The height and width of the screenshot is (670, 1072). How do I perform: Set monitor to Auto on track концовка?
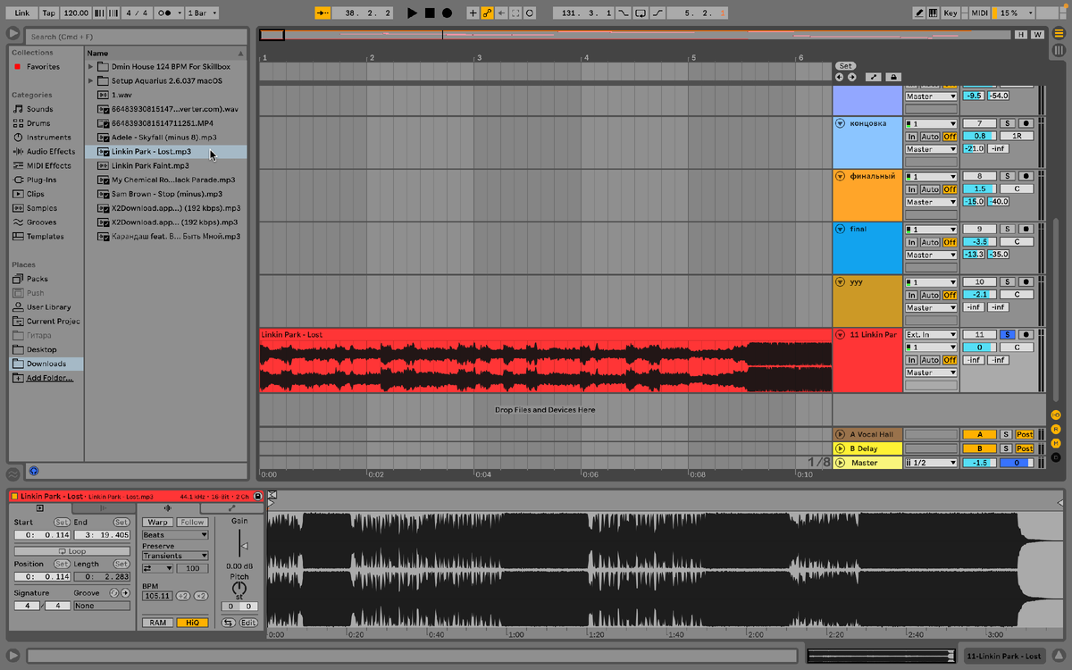(930, 137)
